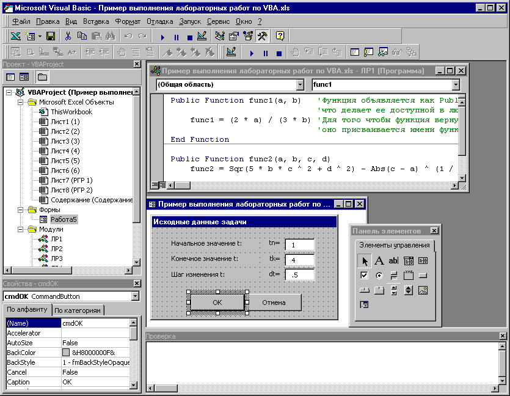Open the (Общая область) object dropdown
Viewport: 510px width, 396px height.
(300, 85)
